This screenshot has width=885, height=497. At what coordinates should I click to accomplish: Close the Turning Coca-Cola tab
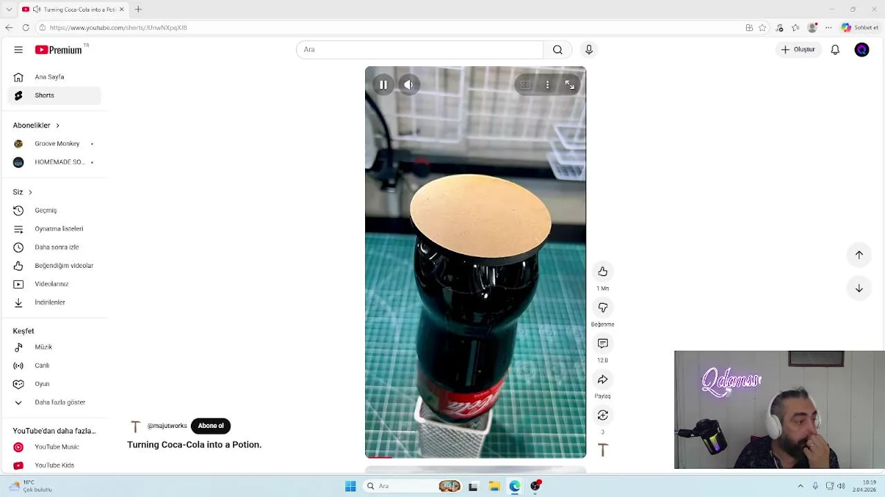point(122,9)
